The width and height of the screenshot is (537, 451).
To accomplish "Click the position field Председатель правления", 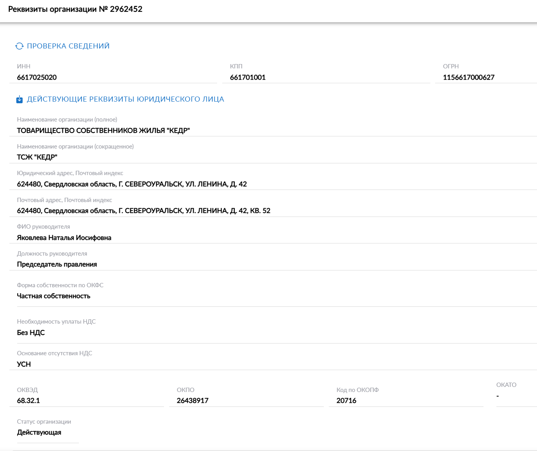I will coord(57,264).
